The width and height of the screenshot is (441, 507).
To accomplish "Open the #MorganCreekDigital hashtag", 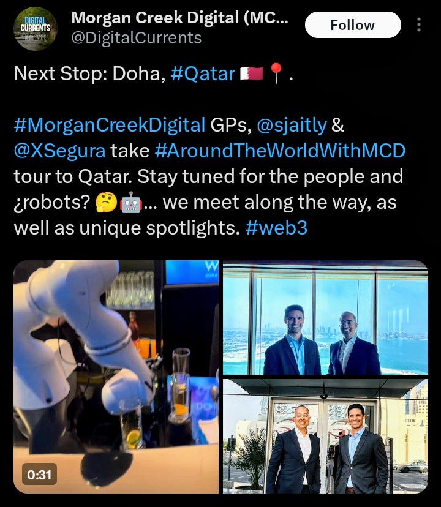I will [110, 125].
